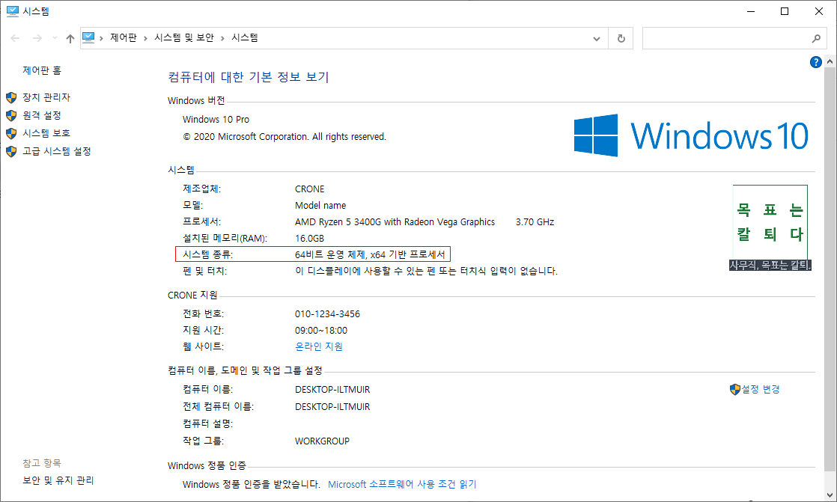
Task: Expand chevron after 시스템 및 보안 breadcrumb
Action: click(222, 38)
